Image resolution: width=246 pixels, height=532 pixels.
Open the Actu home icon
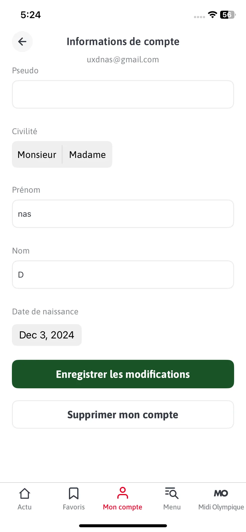(x=24, y=493)
